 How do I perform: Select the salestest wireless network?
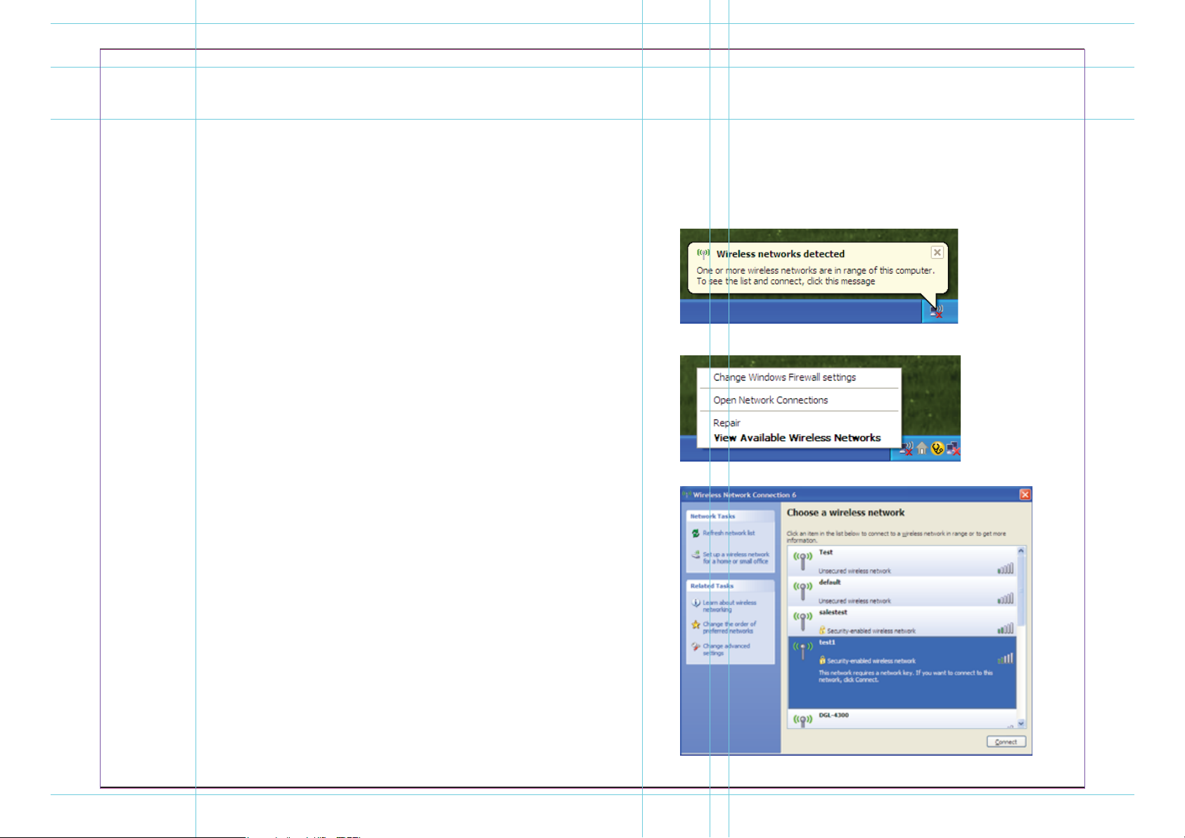coord(902,622)
